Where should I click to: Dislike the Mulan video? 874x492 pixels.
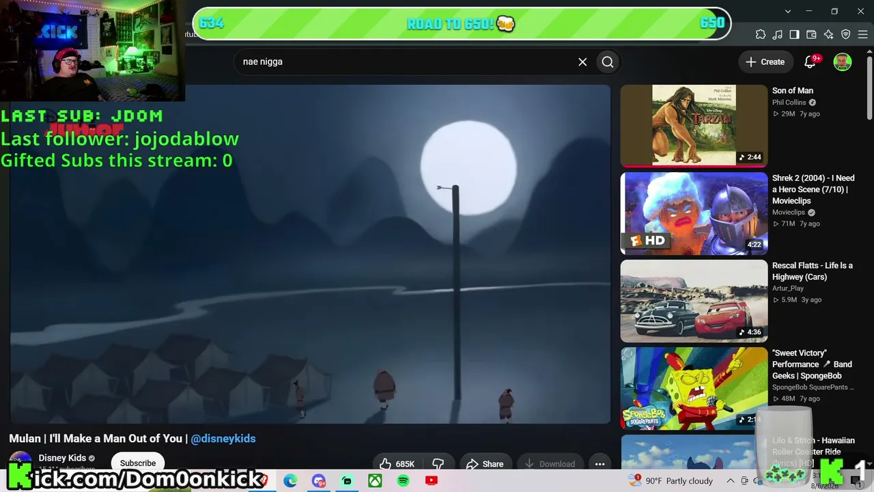pos(438,464)
